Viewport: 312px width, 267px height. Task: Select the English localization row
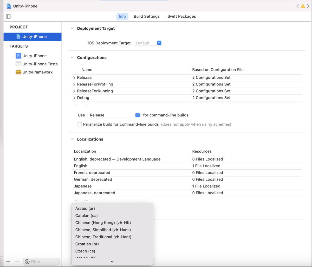(x=186, y=166)
